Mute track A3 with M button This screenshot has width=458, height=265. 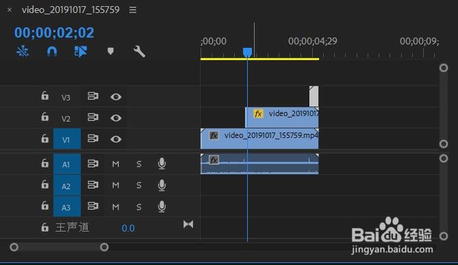point(116,207)
